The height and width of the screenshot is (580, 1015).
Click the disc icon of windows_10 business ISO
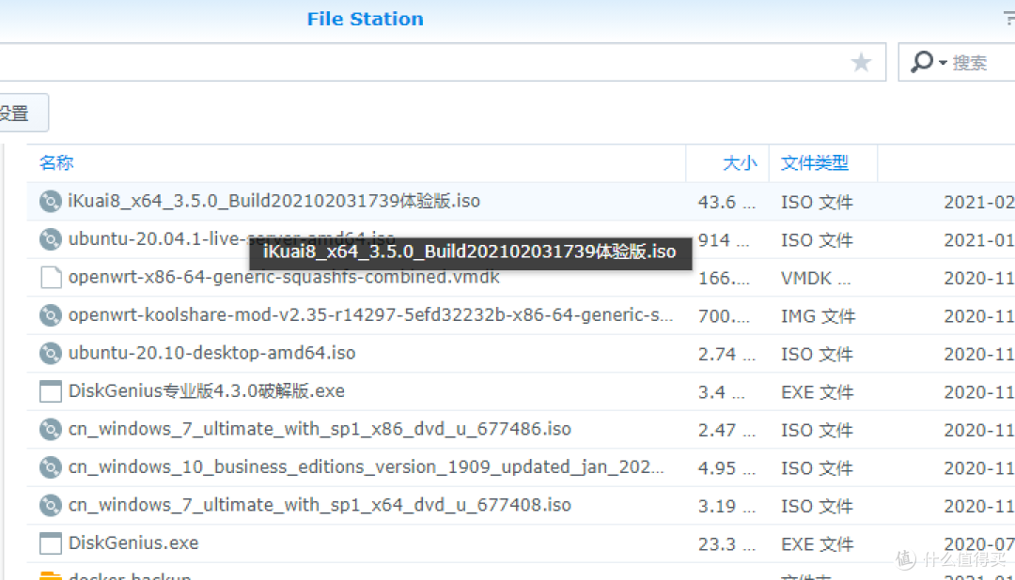(50, 467)
